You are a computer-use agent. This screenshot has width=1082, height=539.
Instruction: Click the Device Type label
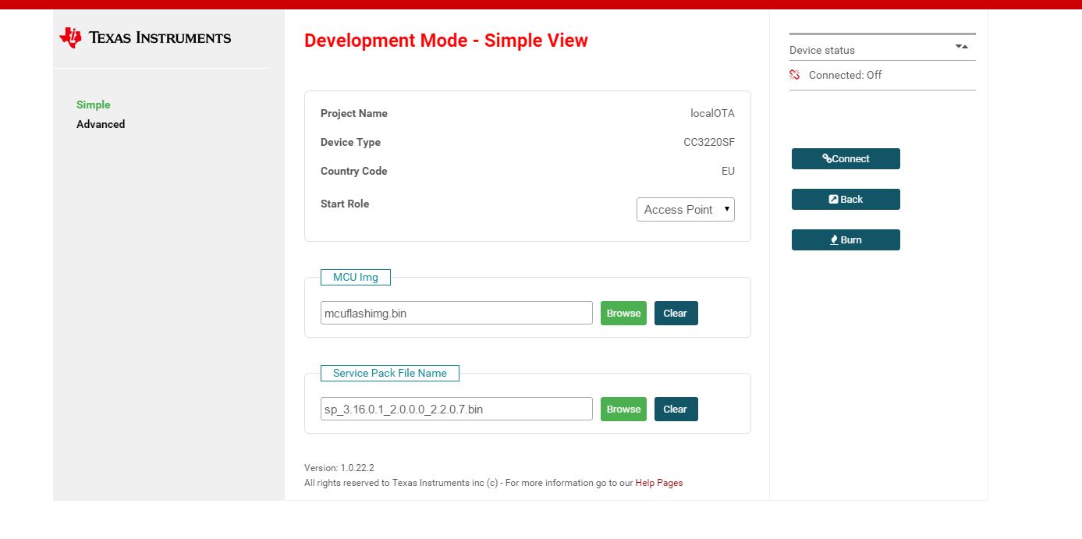[x=351, y=142]
